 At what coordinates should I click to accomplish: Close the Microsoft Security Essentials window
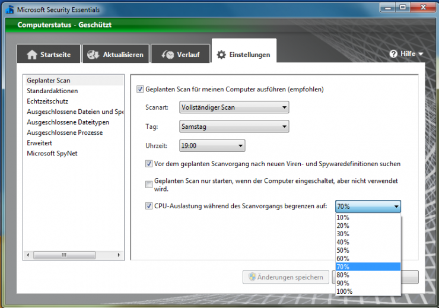click(423, 8)
